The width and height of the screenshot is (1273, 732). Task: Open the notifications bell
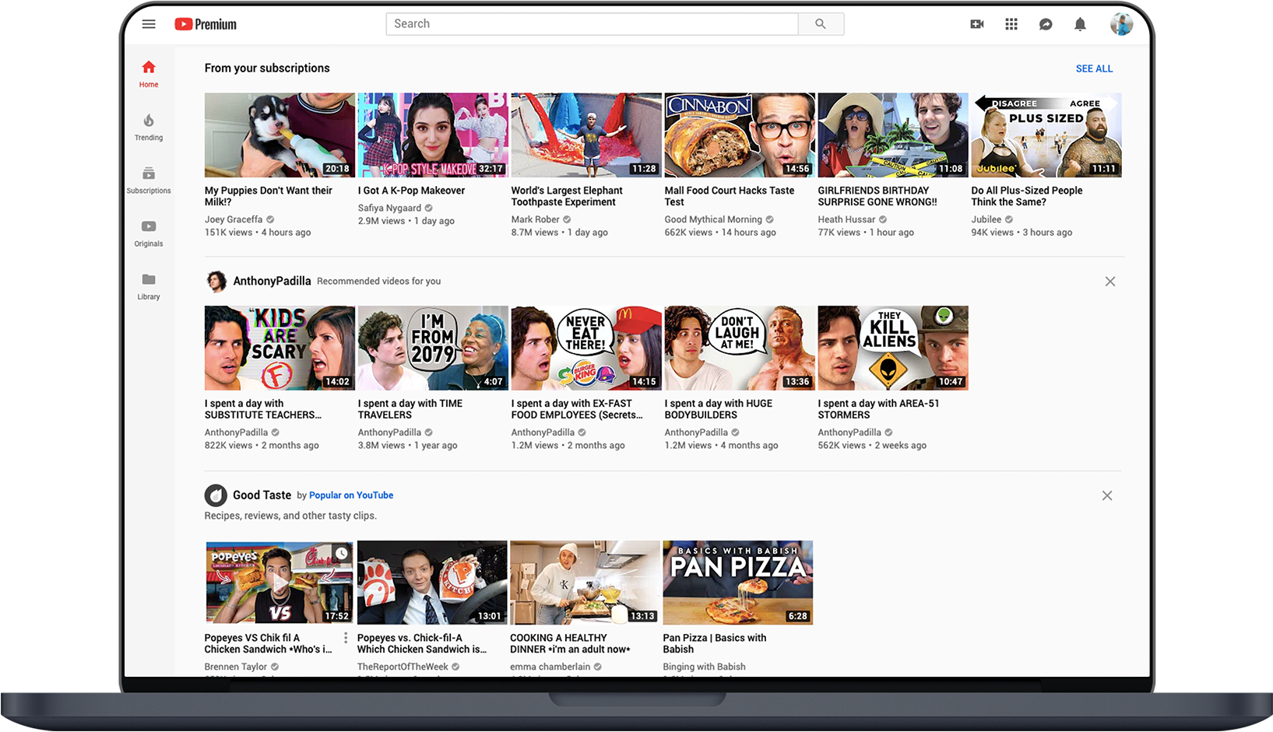coord(1079,24)
